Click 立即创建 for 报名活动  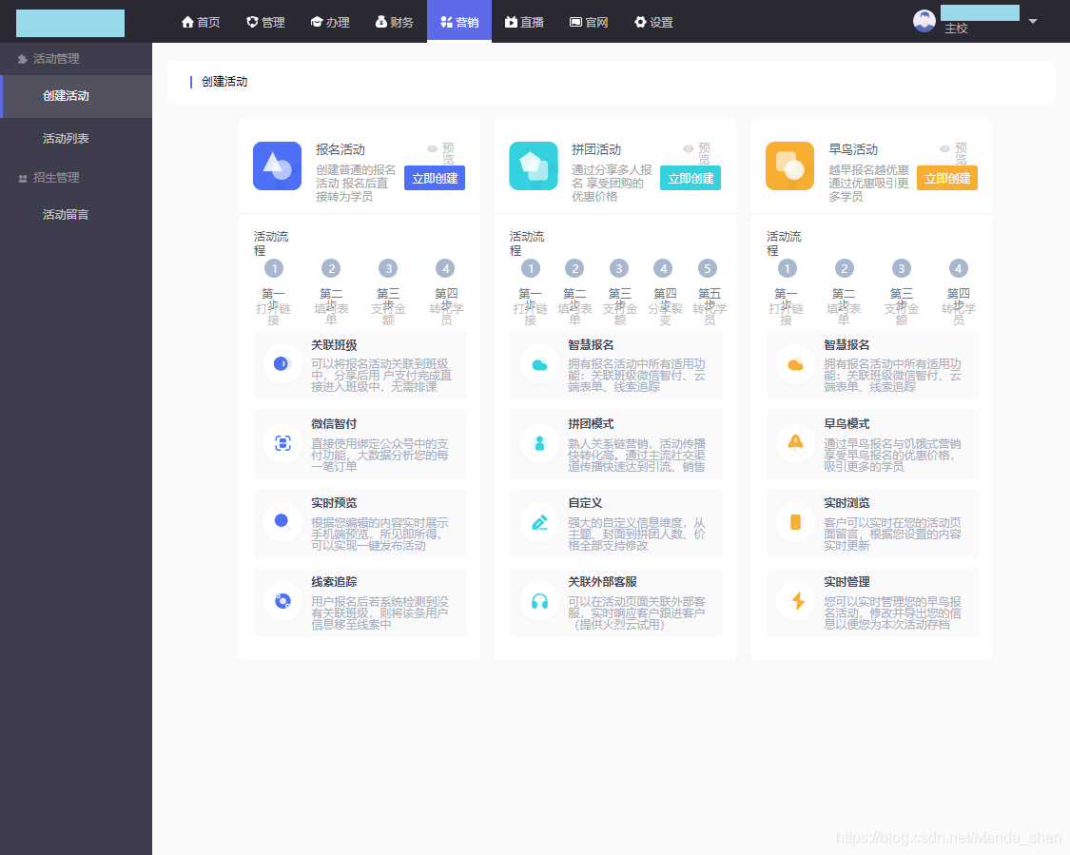pos(435,178)
